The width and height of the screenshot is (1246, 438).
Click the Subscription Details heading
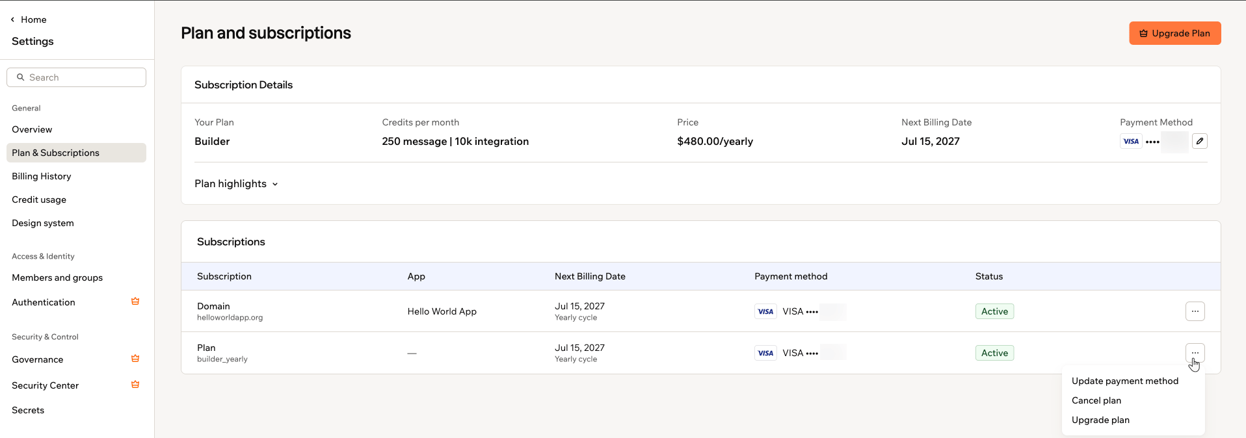(x=243, y=84)
